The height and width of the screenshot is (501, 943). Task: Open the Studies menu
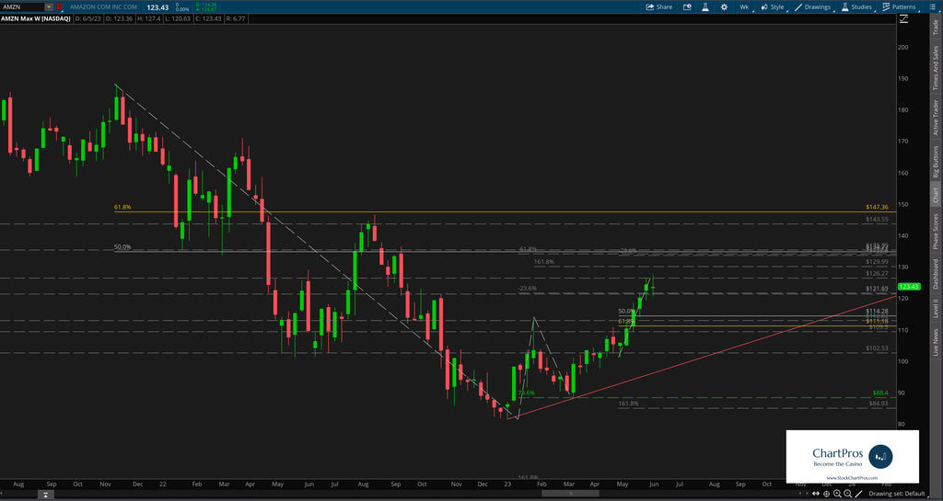pos(856,6)
